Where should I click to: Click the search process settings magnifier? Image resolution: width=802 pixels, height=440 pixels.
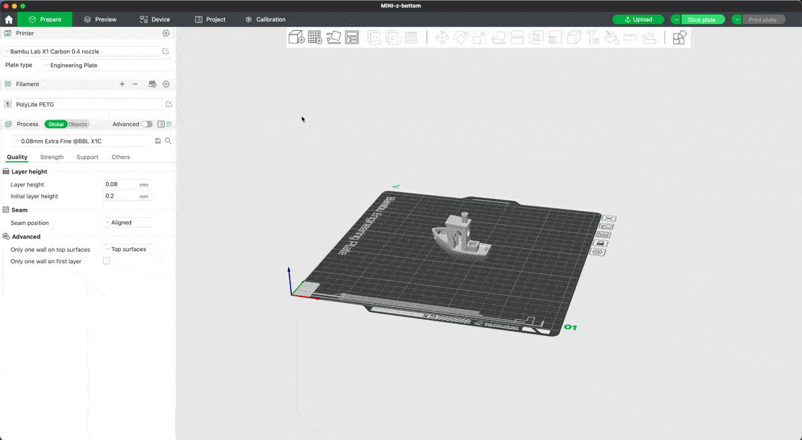click(x=168, y=142)
